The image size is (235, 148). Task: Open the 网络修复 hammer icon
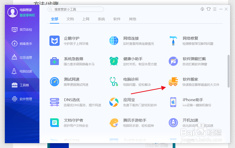pyautogui.click(x=173, y=41)
